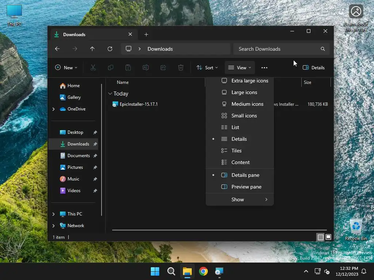
Task: Open This PC desktop icon
Action: (x=14, y=15)
